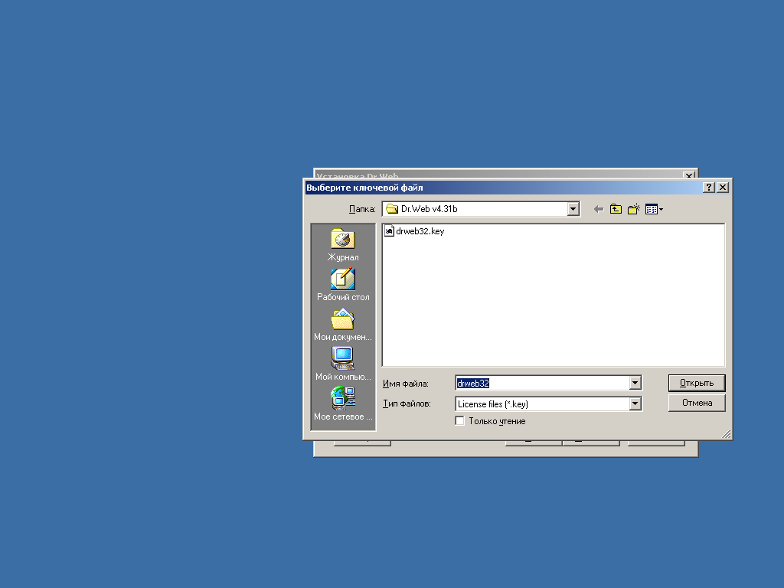Close the Установка Dr.Web window behind
The width and height of the screenshot is (784, 588).
(689, 175)
